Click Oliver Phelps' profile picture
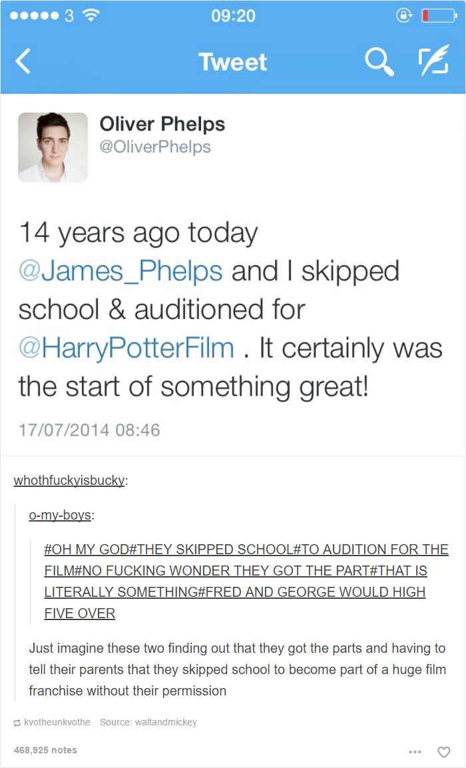The width and height of the screenshot is (466, 768). [53, 147]
